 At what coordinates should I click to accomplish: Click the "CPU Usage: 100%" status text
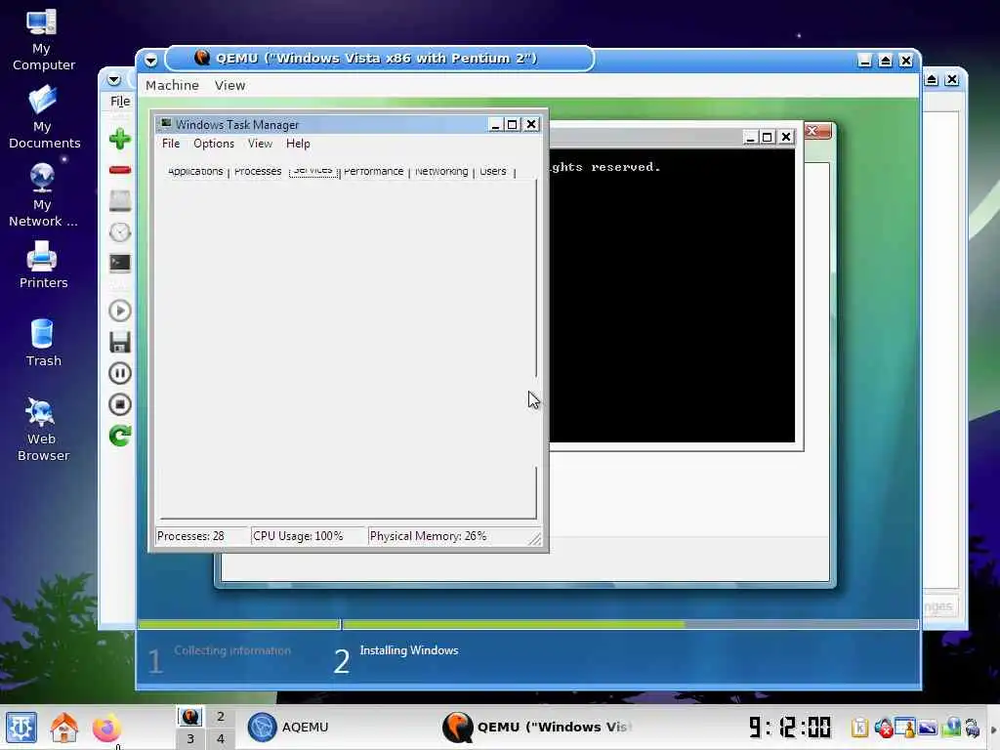coord(298,536)
